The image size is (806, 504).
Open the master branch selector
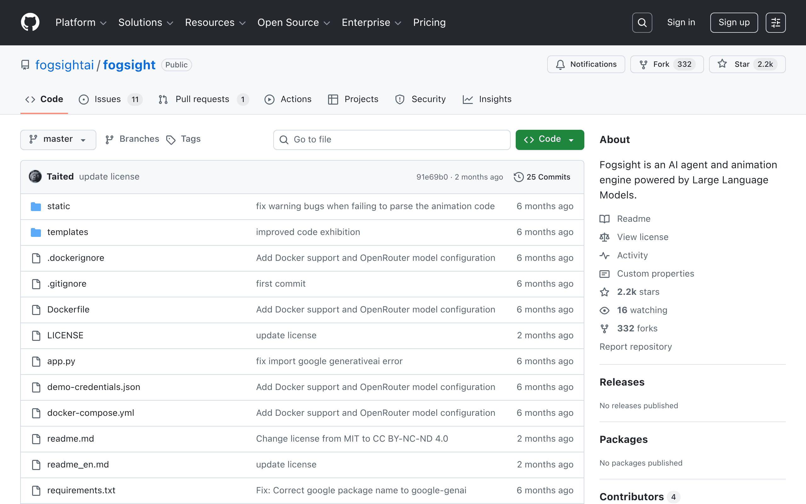pyautogui.click(x=58, y=139)
